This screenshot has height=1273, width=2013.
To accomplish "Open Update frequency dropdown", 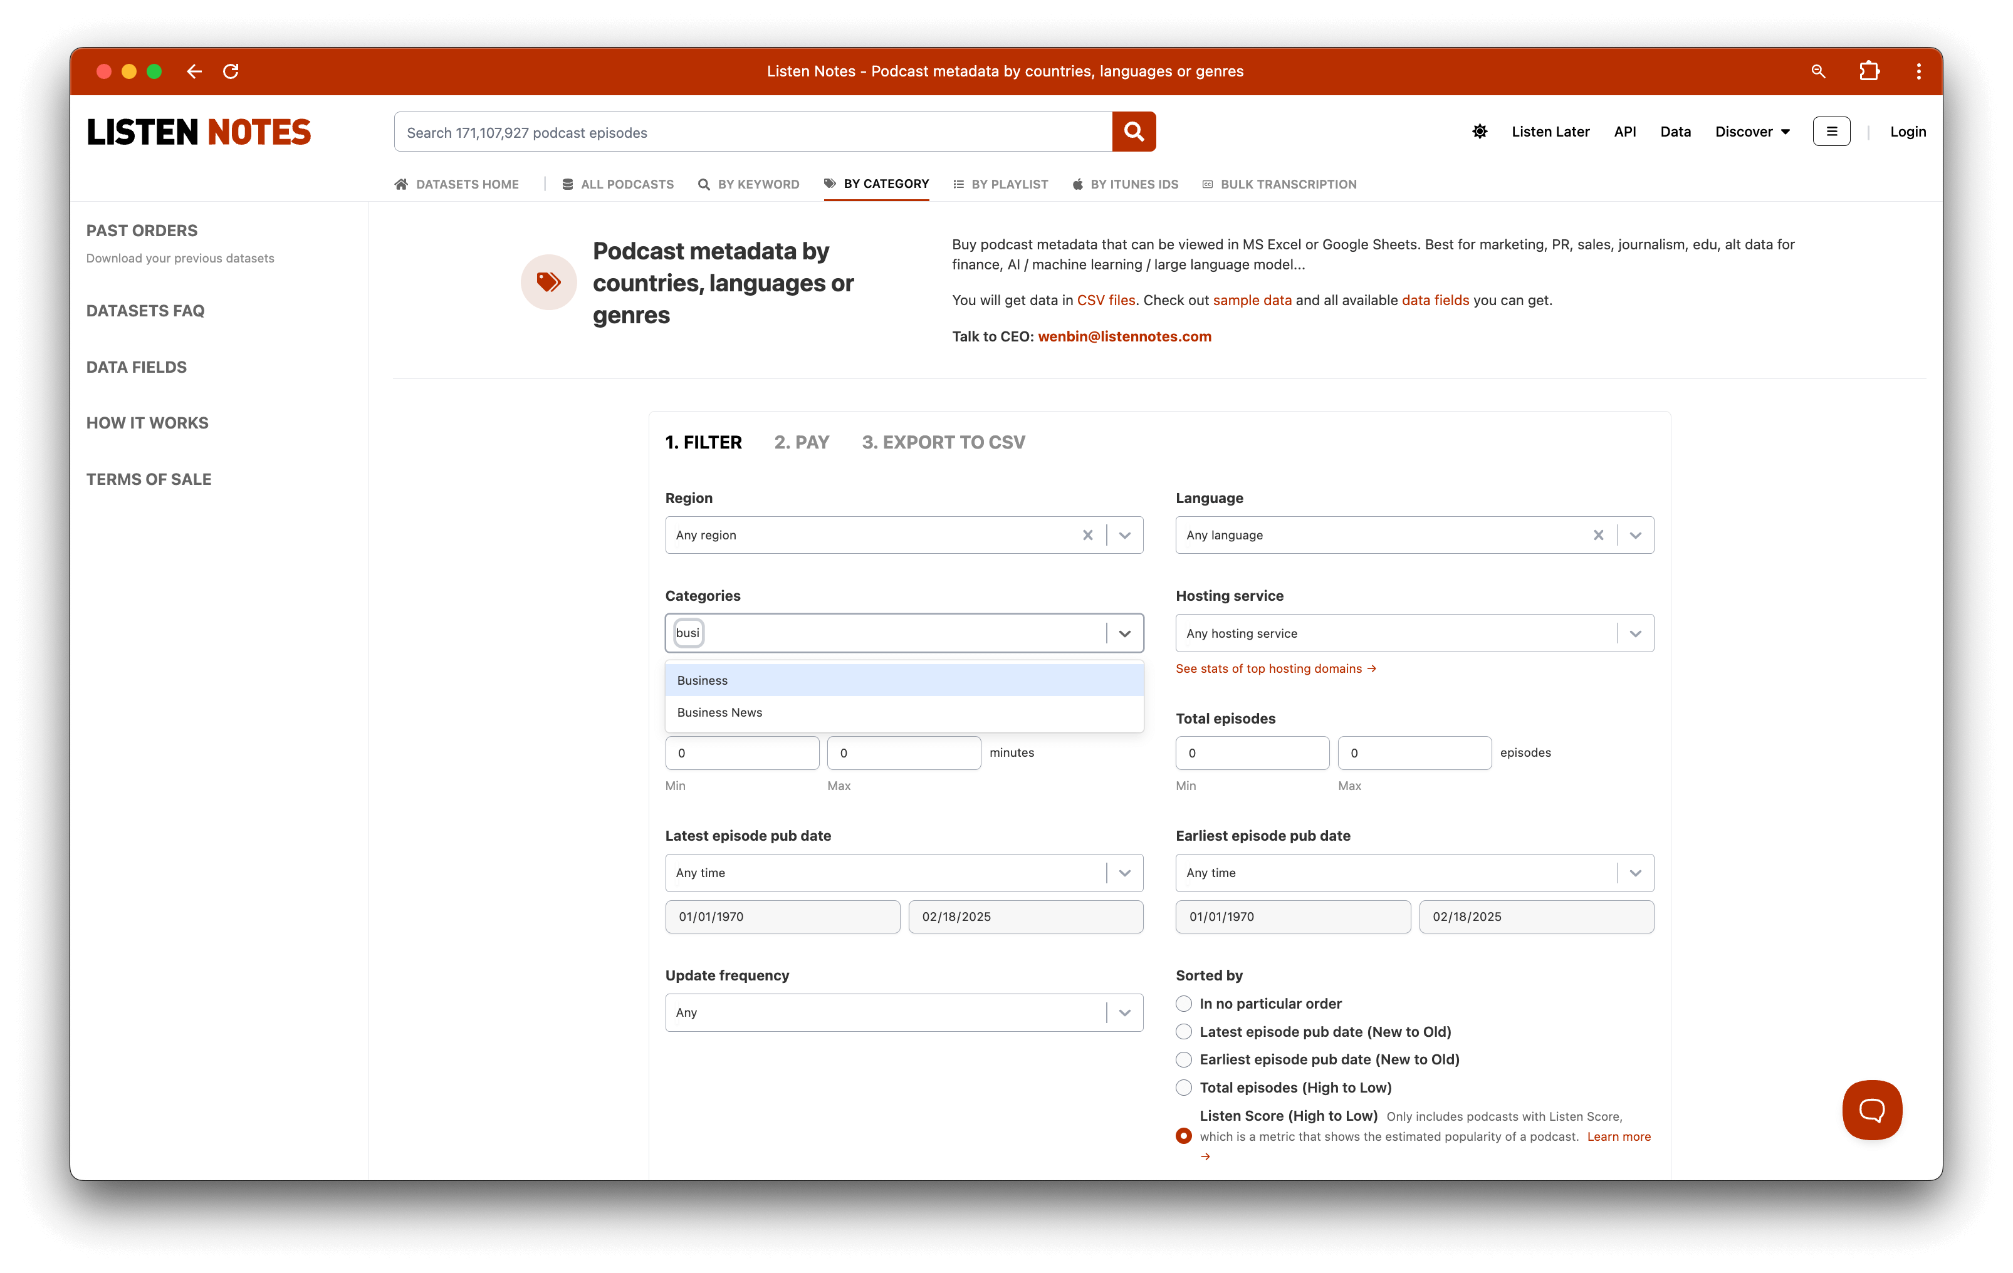I will pyautogui.click(x=904, y=1012).
